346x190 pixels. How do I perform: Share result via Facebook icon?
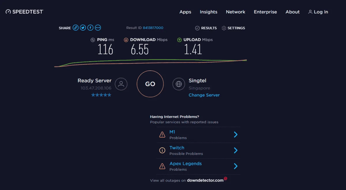(x=91, y=28)
